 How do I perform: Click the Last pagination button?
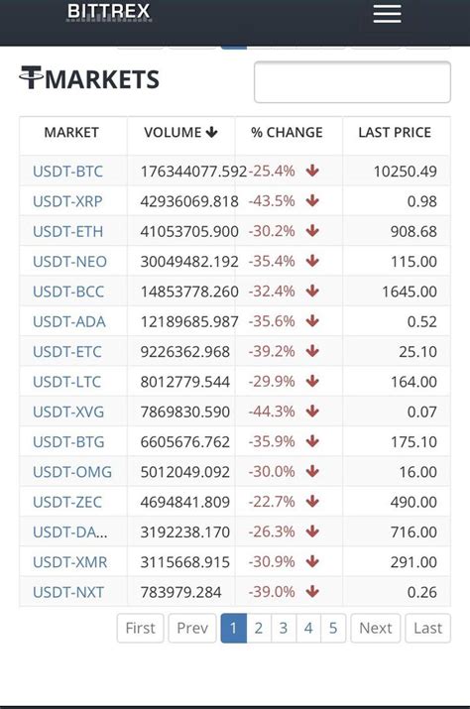[428, 628]
